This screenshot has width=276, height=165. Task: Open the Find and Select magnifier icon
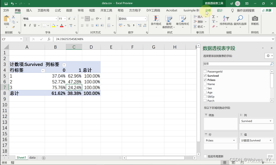(240, 18)
